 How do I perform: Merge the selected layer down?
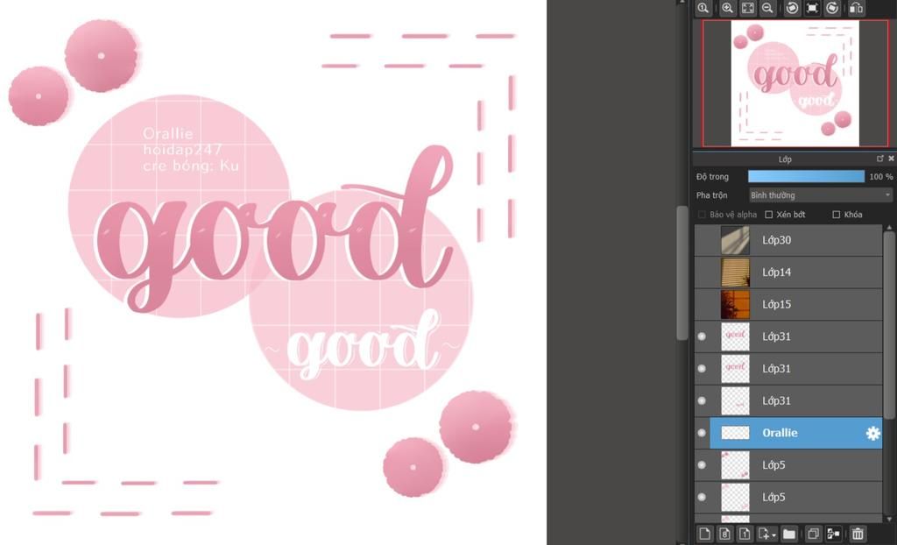(x=834, y=534)
